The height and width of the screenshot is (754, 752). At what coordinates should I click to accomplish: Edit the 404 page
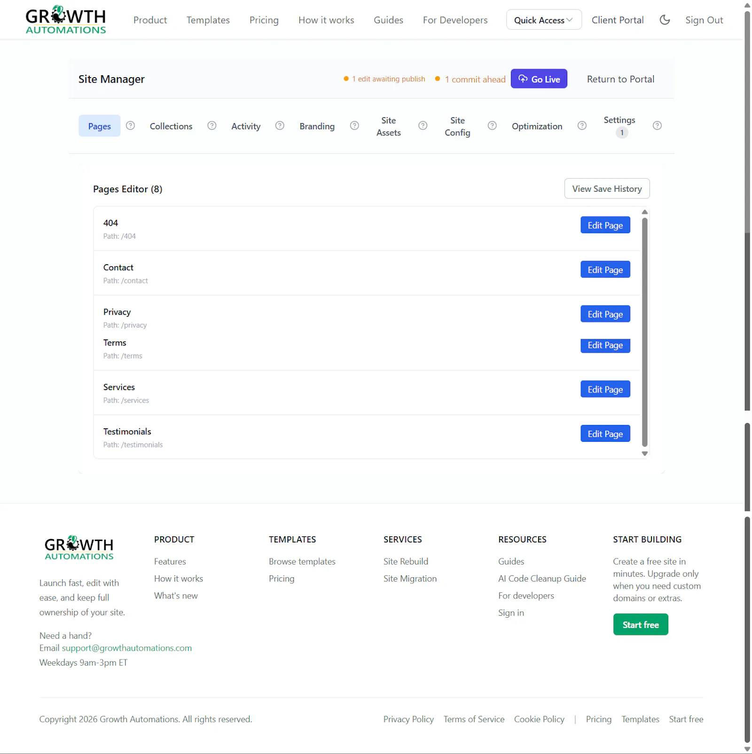605,225
